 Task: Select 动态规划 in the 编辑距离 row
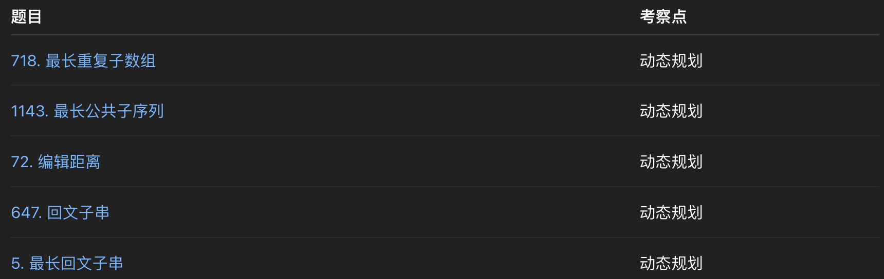671,162
